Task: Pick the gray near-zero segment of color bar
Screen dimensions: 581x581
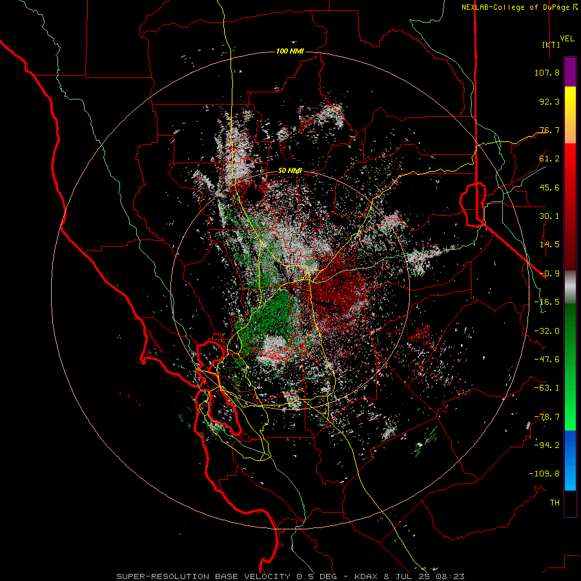Action: [570, 287]
